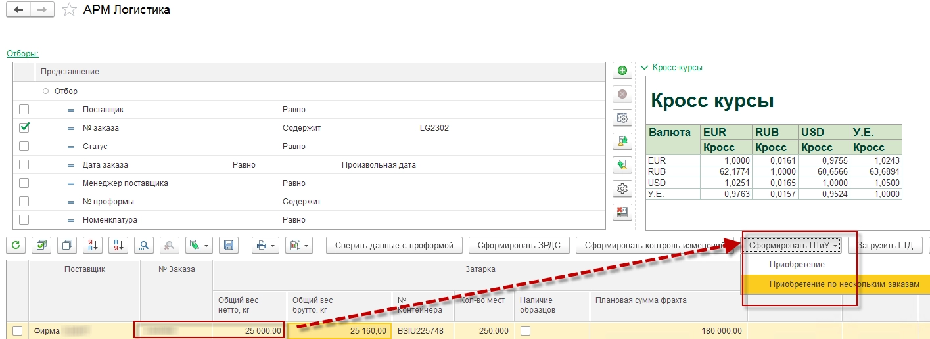Viewport: 930px width, 339px height.
Task: Uncheck the № заказа filter checkbox
Action: (x=24, y=128)
